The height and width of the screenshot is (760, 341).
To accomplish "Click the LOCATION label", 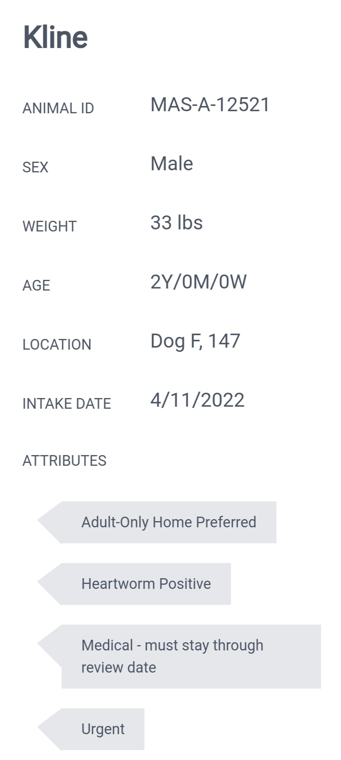I will [x=57, y=345].
